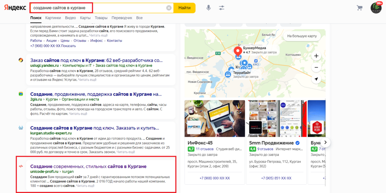This screenshot has width=386, height=193.
Task: Switch to the Картинки tab
Action: tap(53, 18)
